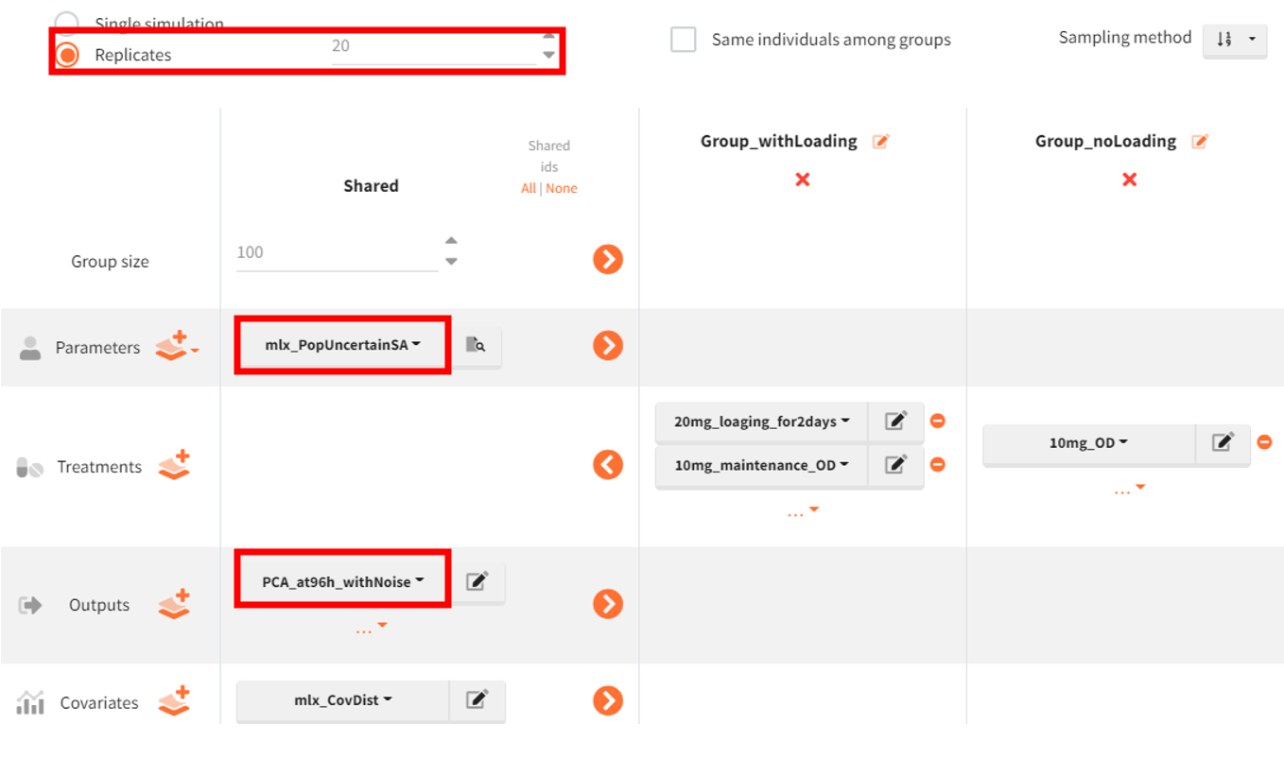Screen dimensions: 1284x758
Task: Check Same individuals among groups
Action: [683, 40]
